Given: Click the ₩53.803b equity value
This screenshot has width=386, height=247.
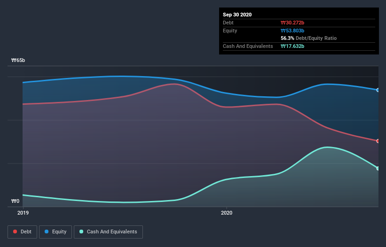Looking at the screenshot, I should [292, 31].
